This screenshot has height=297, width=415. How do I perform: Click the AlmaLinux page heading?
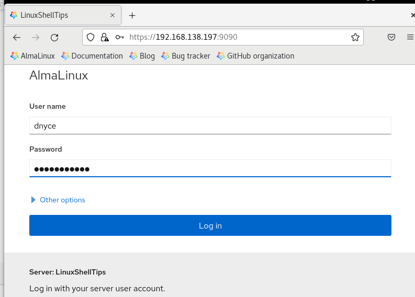[x=59, y=75]
